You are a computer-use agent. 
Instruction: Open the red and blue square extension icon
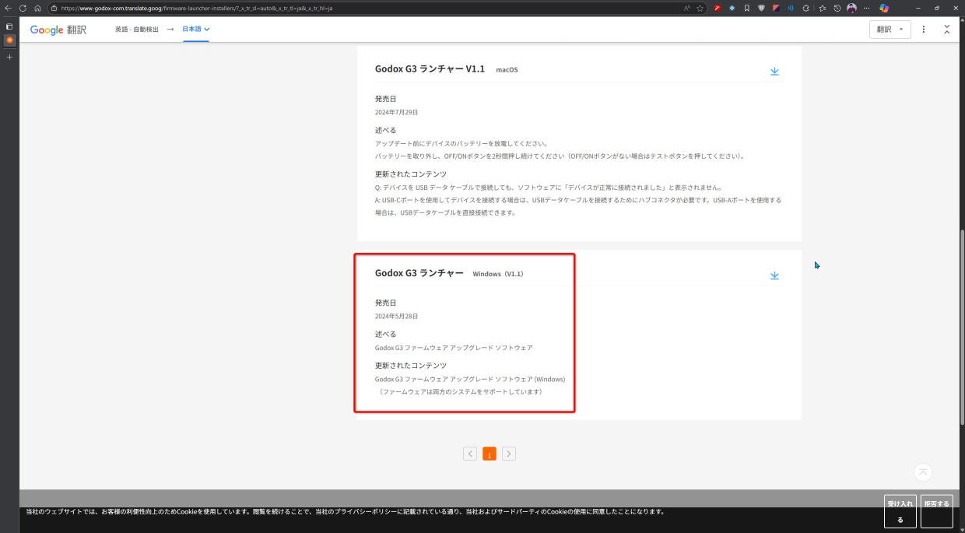pos(776,8)
